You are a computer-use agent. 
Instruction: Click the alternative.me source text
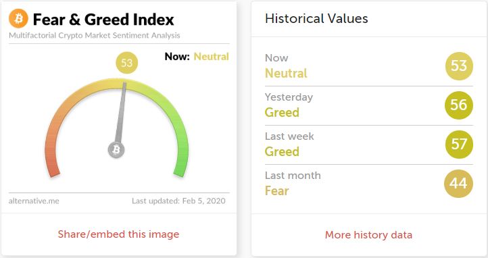[x=34, y=201]
